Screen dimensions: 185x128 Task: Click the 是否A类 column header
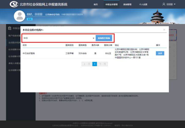pos(95,45)
